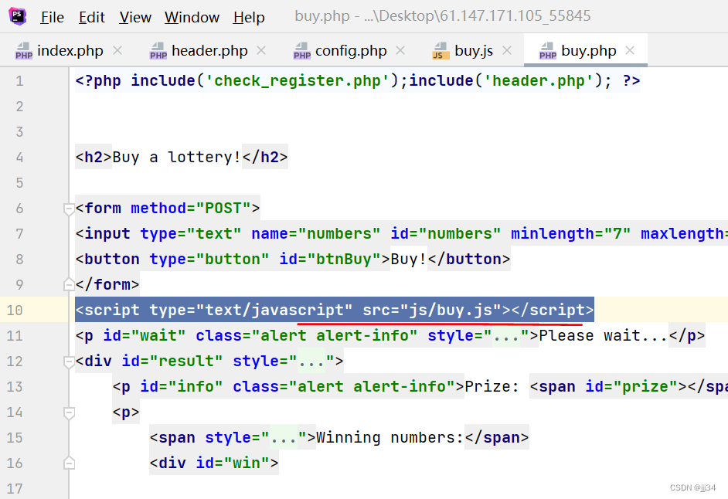Click the 'Buy!' button label text in code

[409, 259]
